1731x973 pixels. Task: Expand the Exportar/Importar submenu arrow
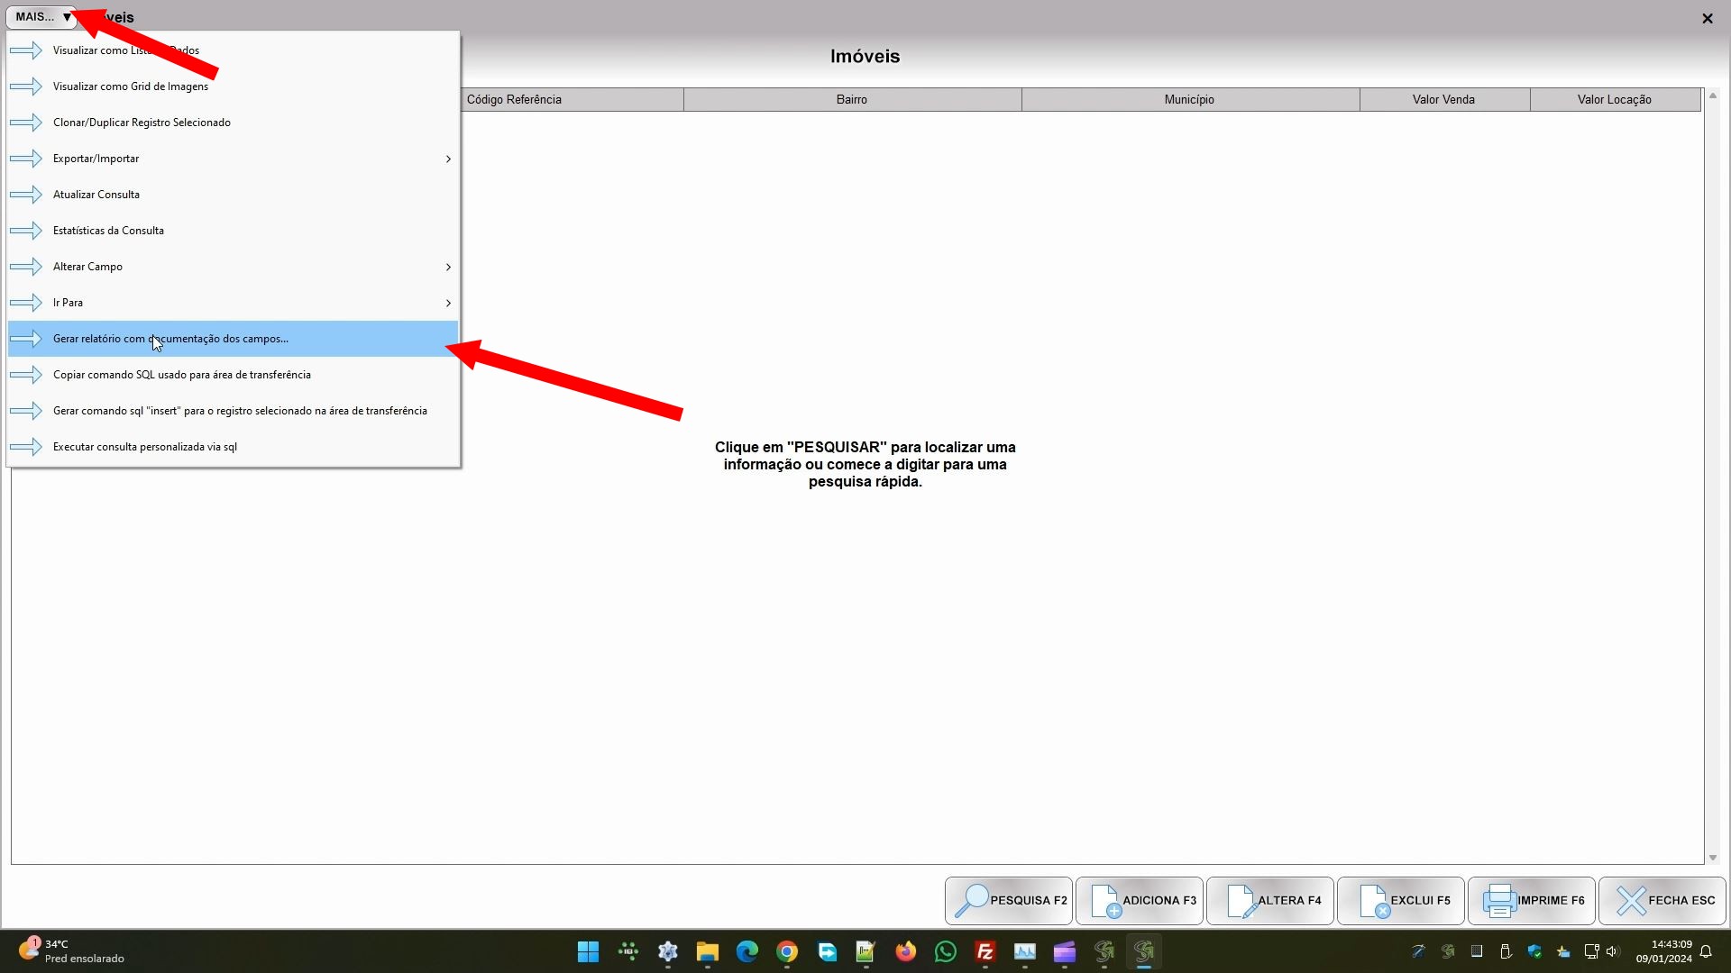click(x=448, y=159)
